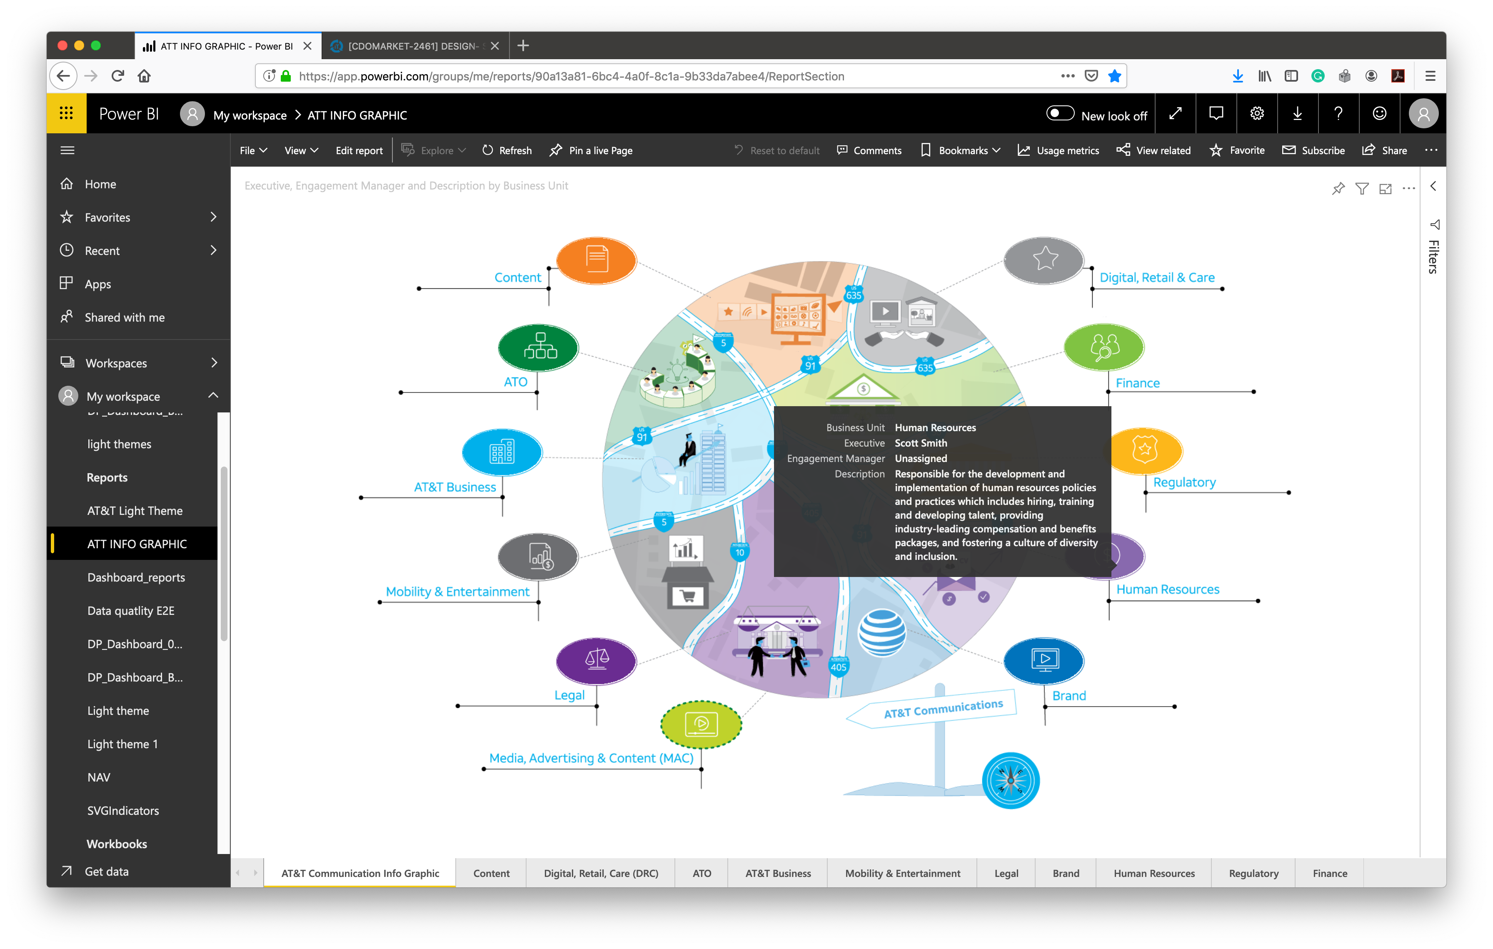1493x949 pixels.
Task: Collapse the left navigation hamburger menu
Action: [x=67, y=151]
